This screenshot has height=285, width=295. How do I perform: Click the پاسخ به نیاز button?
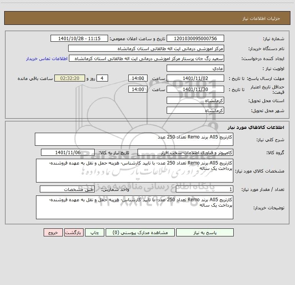[x=205, y=232]
